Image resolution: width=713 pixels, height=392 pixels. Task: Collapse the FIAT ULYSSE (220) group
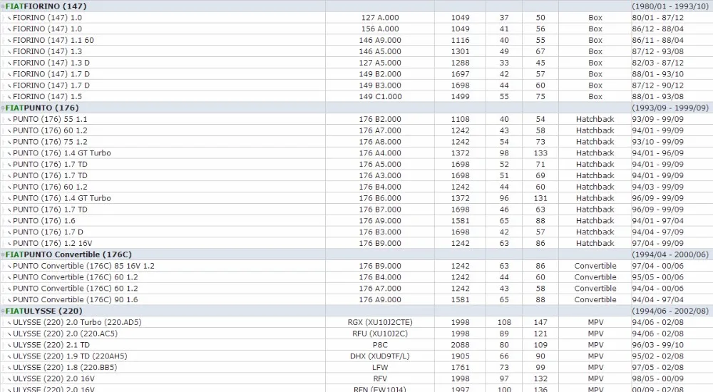(3, 311)
